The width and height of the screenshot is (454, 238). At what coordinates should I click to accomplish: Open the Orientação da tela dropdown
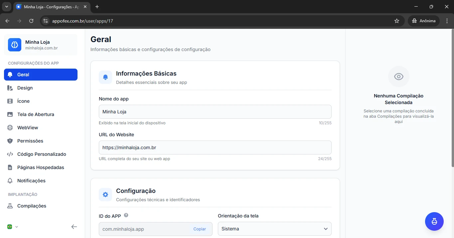coord(274,229)
